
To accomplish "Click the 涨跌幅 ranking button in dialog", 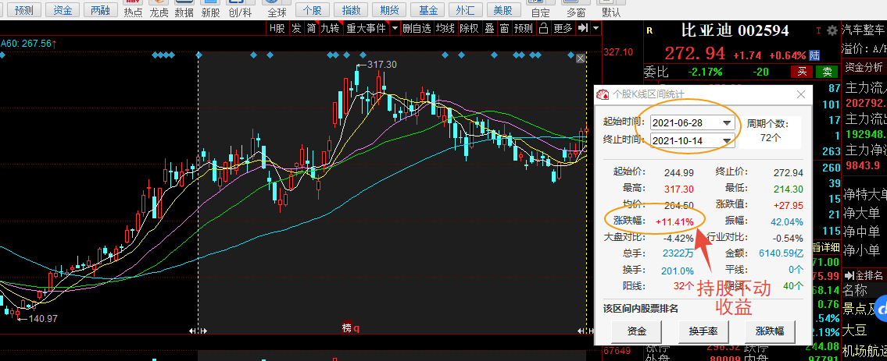I will coord(770,331).
